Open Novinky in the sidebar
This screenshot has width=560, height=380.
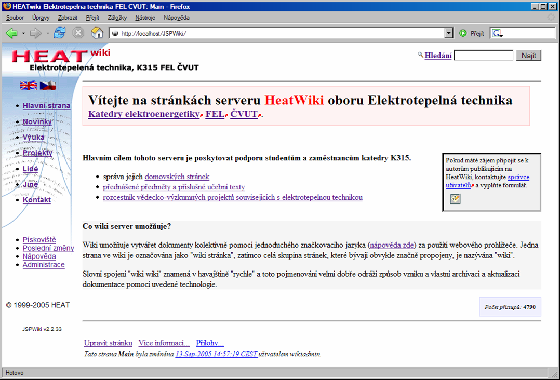coord(37,121)
